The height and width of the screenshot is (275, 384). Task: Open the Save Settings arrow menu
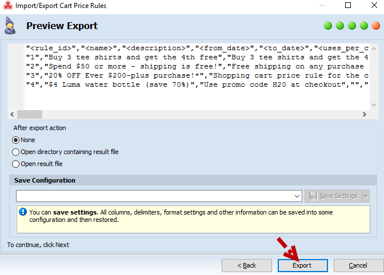click(x=366, y=196)
